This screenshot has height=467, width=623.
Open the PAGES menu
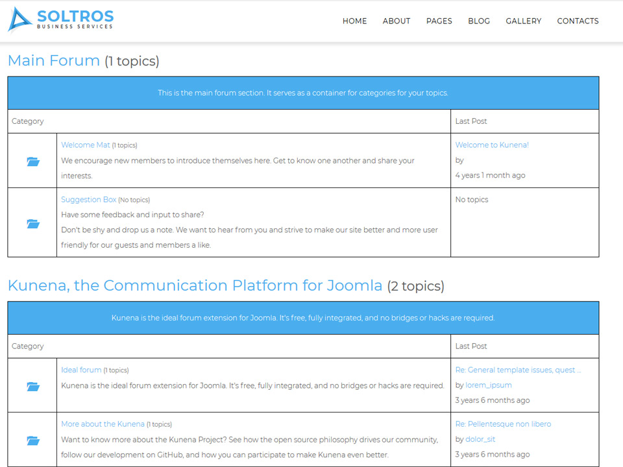pyautogui.click(x=439, y=21)
